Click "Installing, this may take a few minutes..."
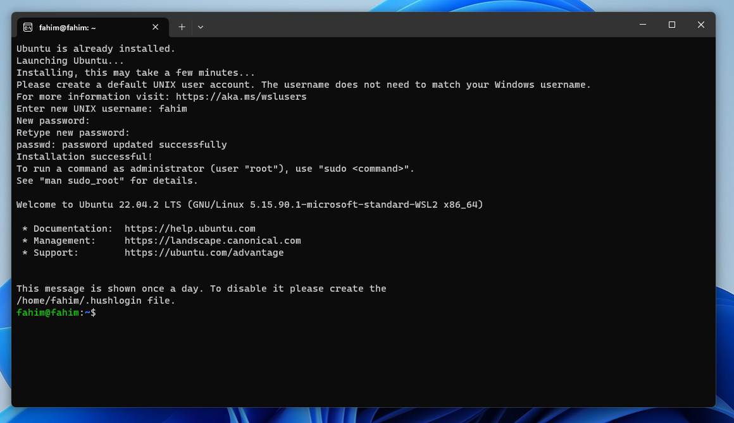Screen dimensions: 734x423 (136, 73)
